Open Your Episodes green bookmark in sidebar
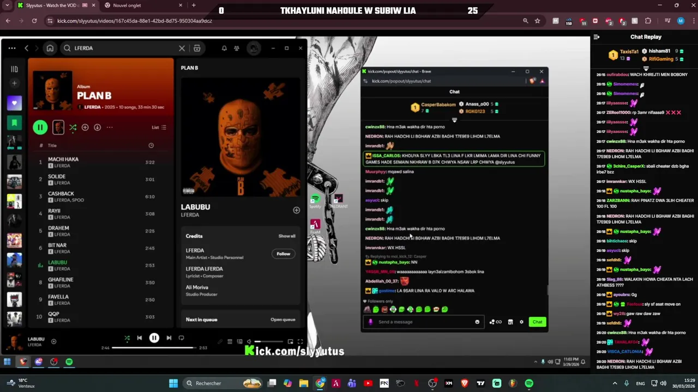Image resolution: width=698 pixels, height=392 pixels. click(x=14, y=123)
